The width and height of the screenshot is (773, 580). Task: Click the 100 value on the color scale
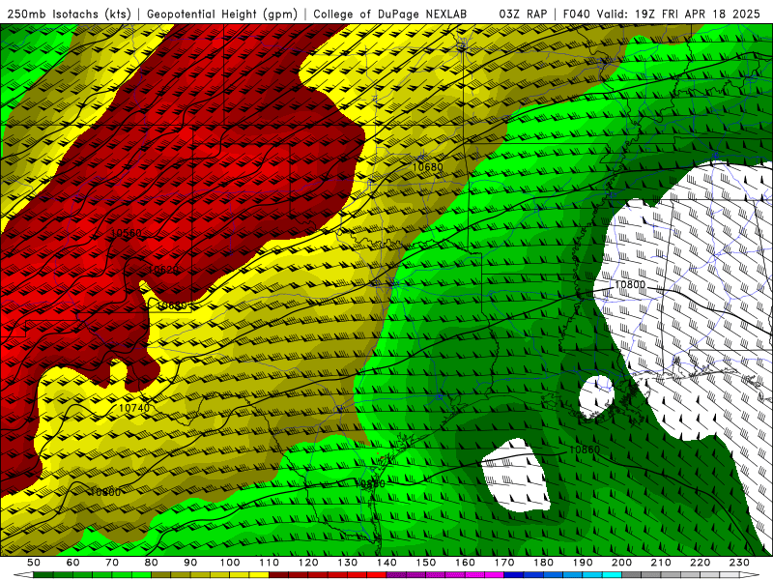[x=230, y=563]
